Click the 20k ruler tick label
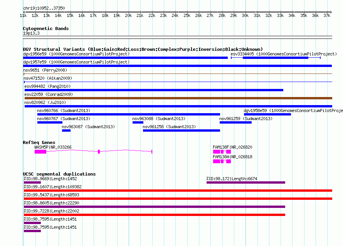 click(x=128, y=15)
